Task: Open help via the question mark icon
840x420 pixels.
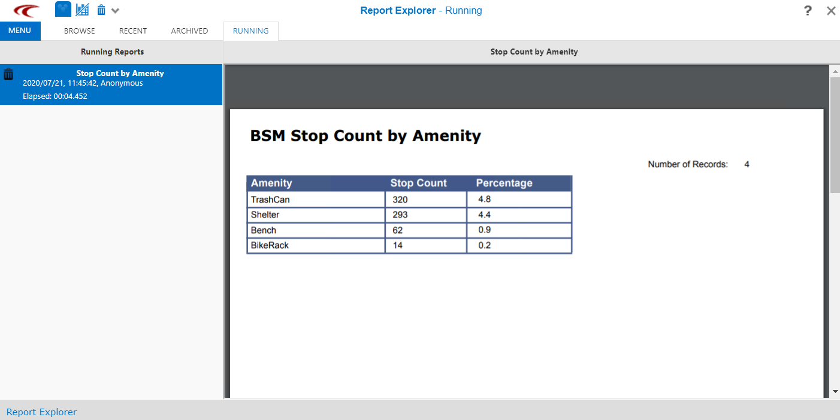Action: pos(807,10)
